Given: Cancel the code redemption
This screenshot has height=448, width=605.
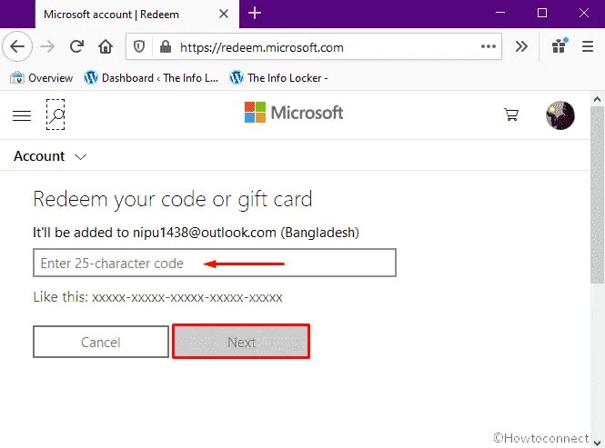Looking at the screenshot, I should coord(101,342).
